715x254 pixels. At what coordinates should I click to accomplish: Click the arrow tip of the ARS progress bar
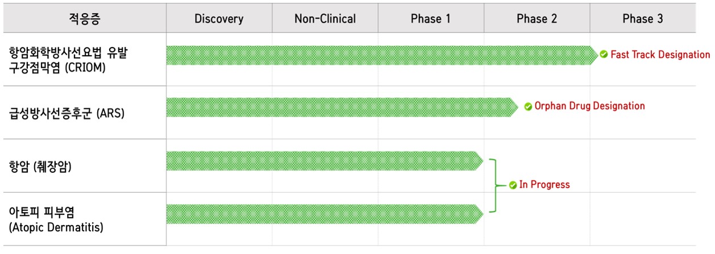pyautogui.click(x=514, y=107)
